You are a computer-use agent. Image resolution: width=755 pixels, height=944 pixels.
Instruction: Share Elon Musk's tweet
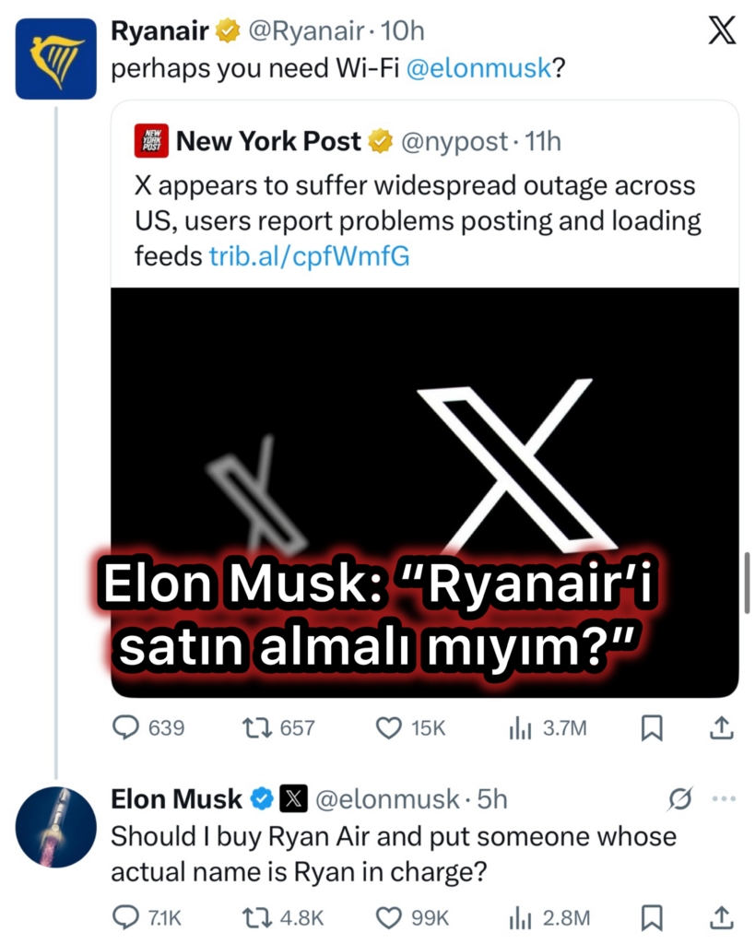pos(723,917)
